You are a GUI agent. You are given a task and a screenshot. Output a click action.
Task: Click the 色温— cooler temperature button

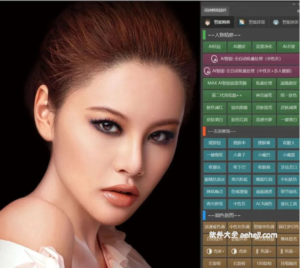click(288, 252)
